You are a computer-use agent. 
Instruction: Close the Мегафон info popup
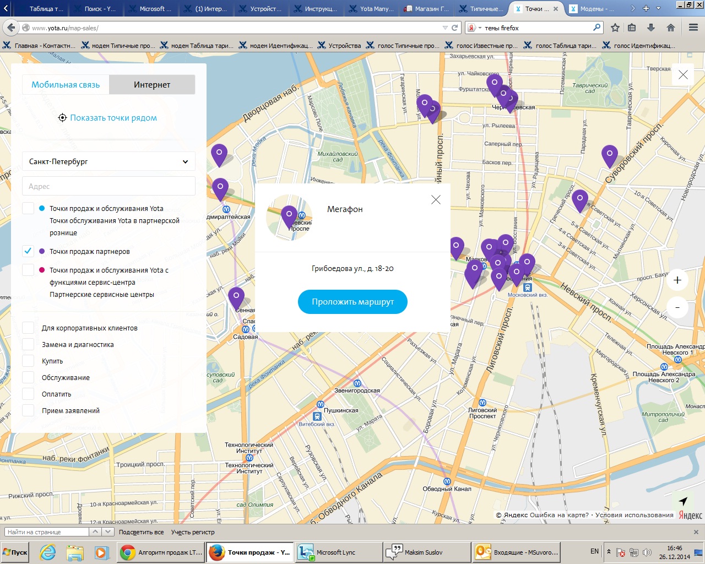coord(436,200)
